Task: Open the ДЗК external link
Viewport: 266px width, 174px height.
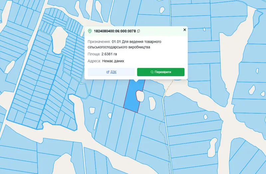Action: click(111, 72)
